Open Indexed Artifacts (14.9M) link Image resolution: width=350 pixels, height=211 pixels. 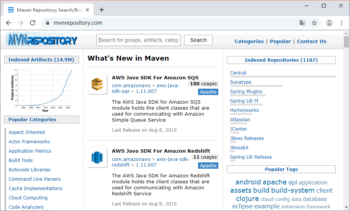(41, 59)
